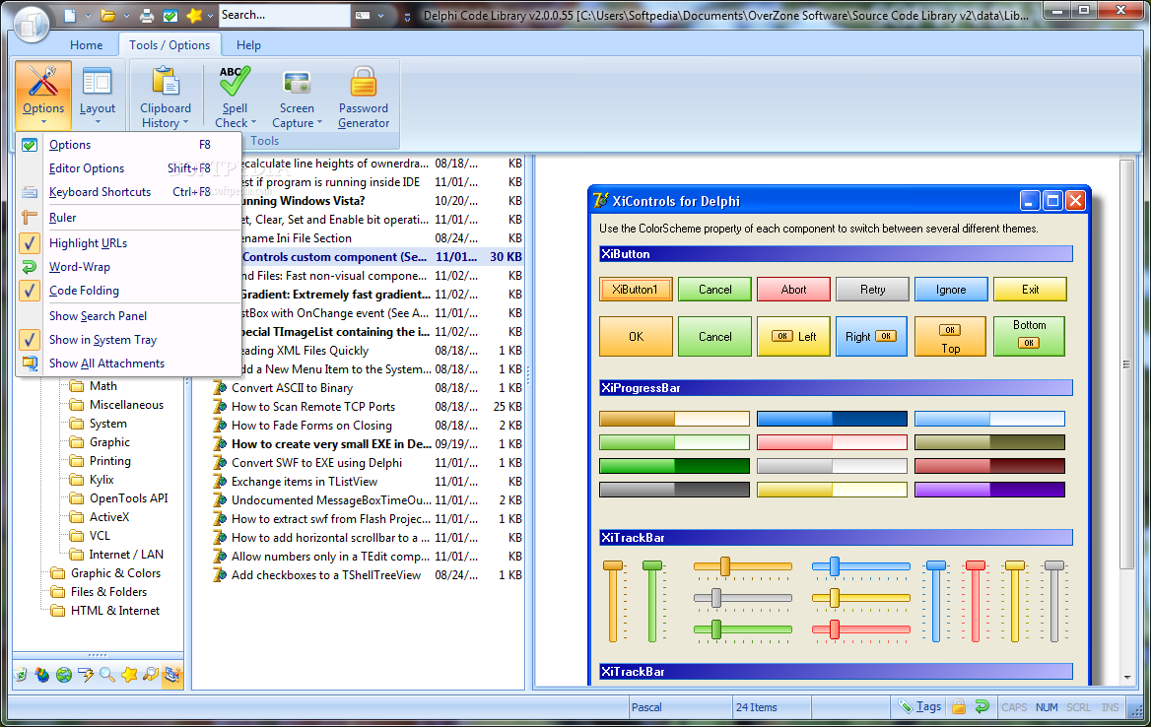This screenshot has width=1151, height=727.
Task: Click the folder-with-magnifier icon in bottom bar
Action: 151,674
